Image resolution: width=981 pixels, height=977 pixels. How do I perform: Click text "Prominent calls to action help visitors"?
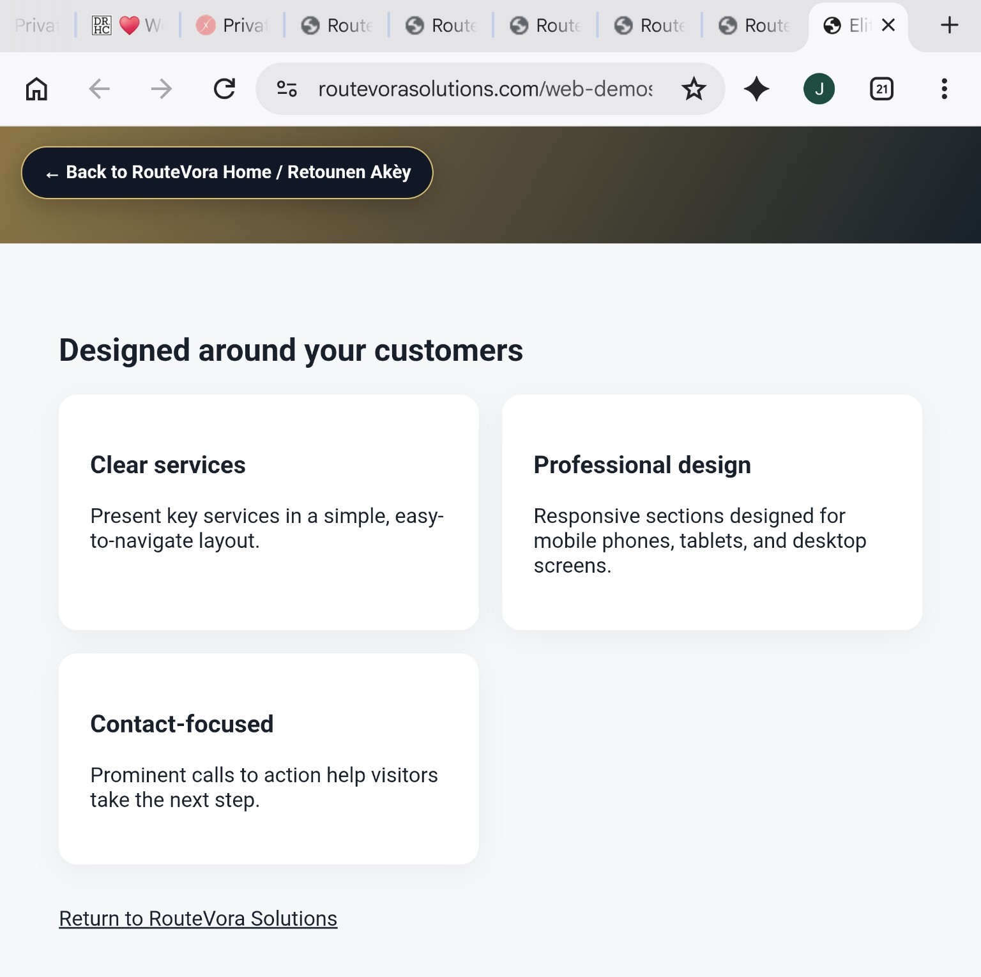tap(264, 775)
